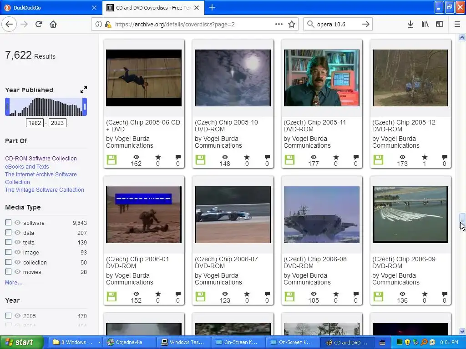Switch to Objednávka taskbar window

click(129, 343)
